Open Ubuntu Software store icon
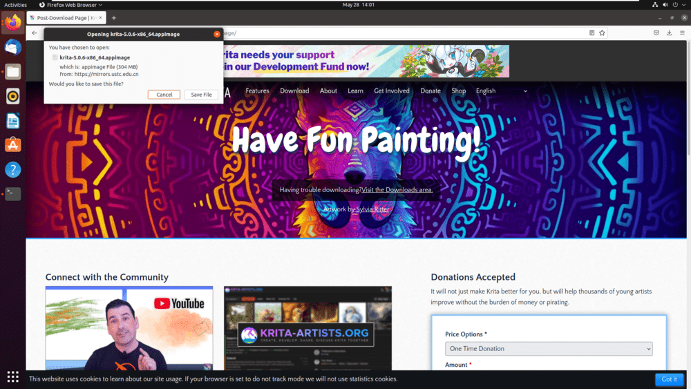Image resolution: width=691 pixels, height=389 pixels. [x=12, y=145]
